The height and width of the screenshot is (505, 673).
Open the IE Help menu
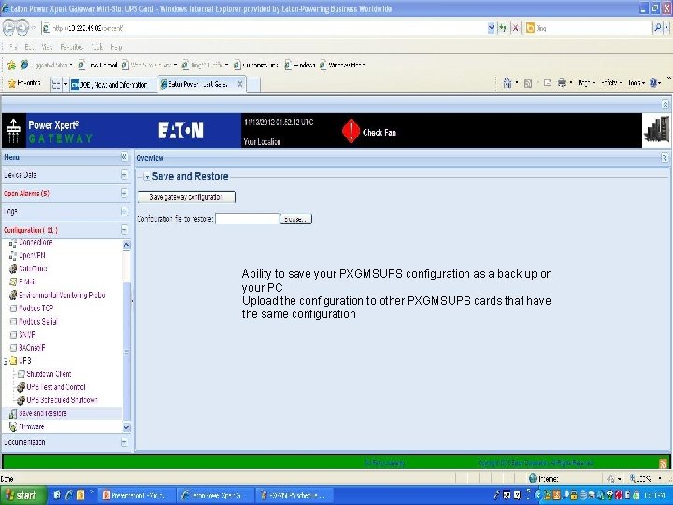[x=116, y=47]
